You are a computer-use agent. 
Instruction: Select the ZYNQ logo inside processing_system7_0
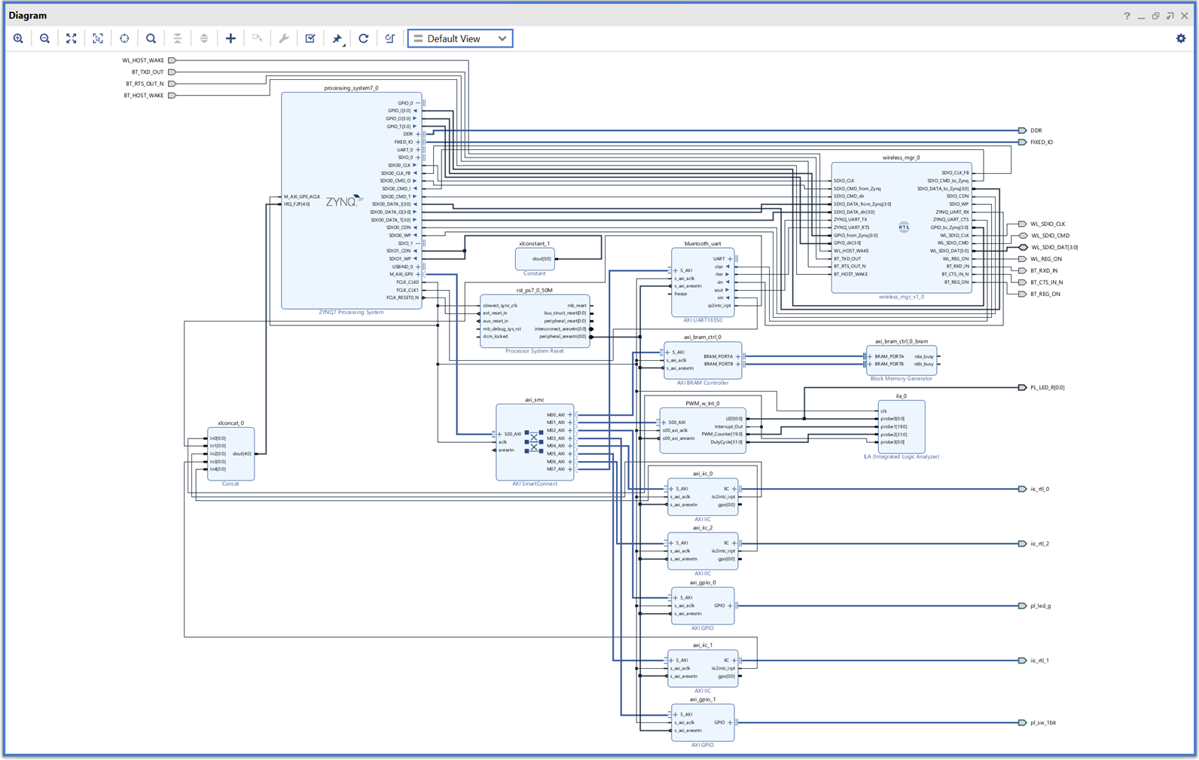point(344,201)
